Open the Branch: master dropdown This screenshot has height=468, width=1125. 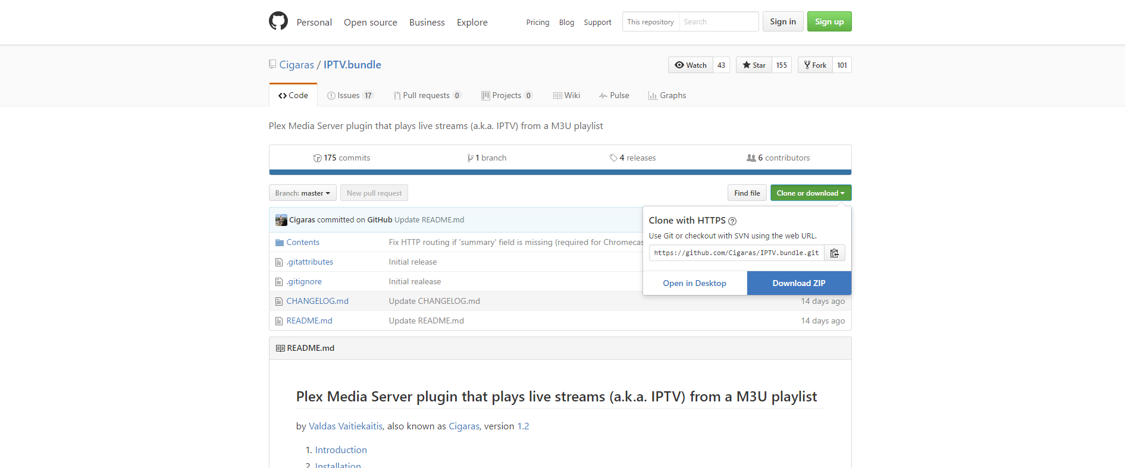coord(303,193)
